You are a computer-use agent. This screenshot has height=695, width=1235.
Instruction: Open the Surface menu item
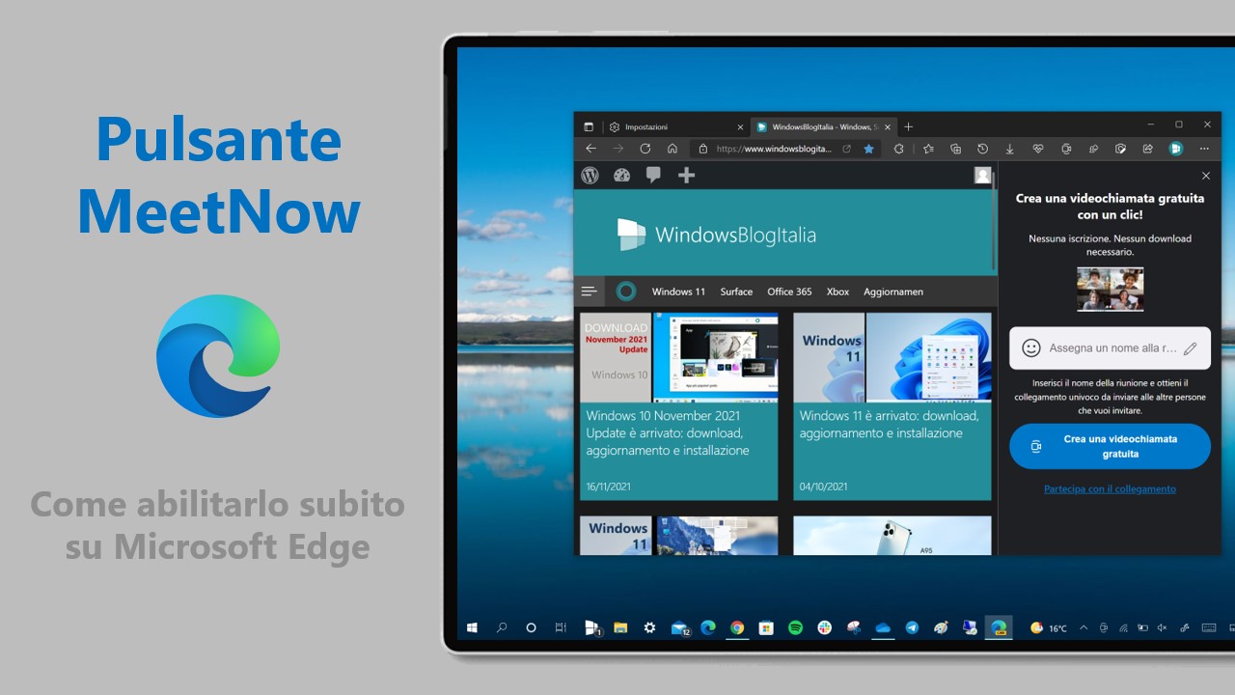pos(736,292)
